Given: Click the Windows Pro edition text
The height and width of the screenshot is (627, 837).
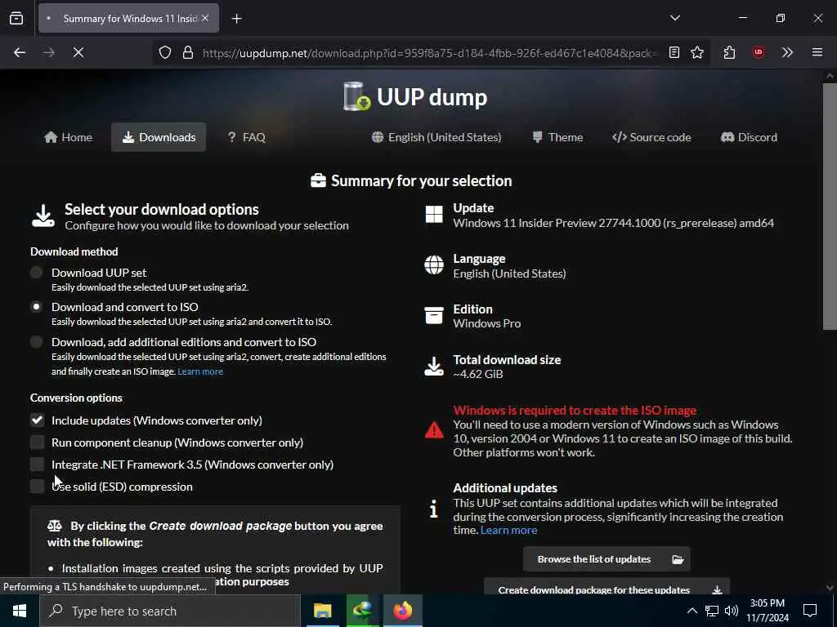Looking at the screenshot, I should tap(487, 323).
